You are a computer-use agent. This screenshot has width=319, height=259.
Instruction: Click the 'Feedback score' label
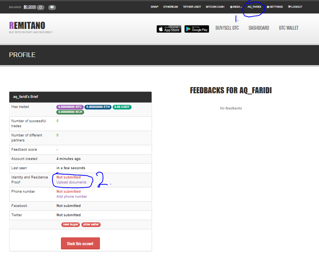point(24,150)
